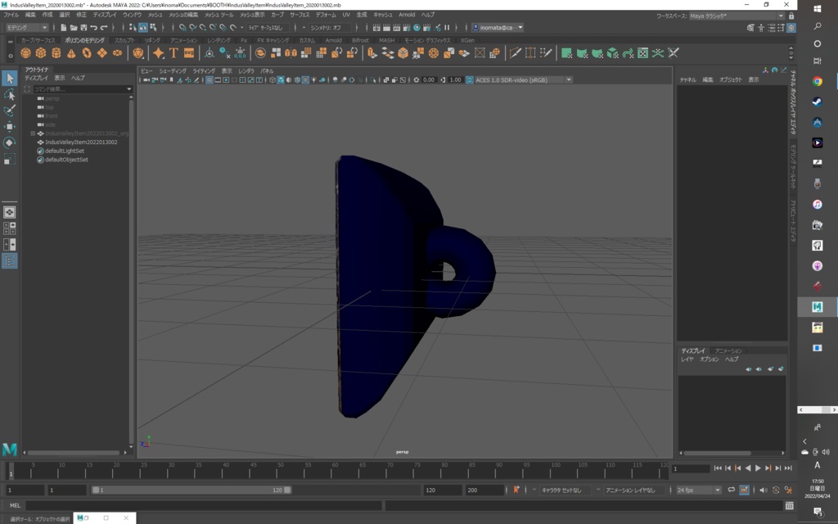Image resolution: width=838 pixels, height=524 pixels.
Task: Click a frame on the time slider
Action: pos(327,468)
